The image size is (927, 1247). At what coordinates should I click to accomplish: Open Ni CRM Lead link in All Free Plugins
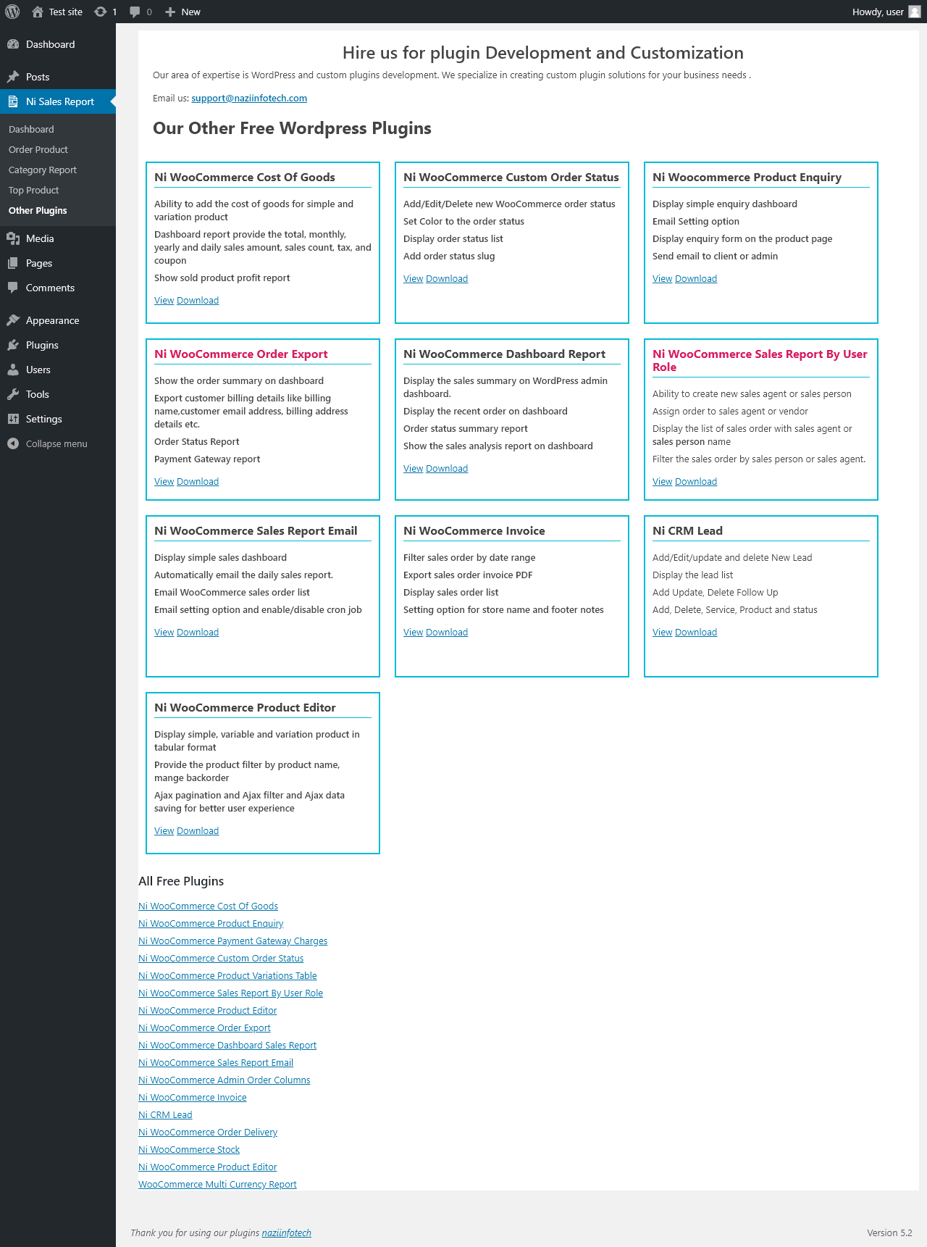[165, 1114]
